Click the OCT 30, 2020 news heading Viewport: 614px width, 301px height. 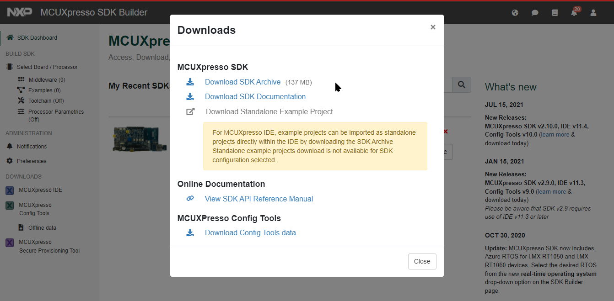[x=505, y=235]
